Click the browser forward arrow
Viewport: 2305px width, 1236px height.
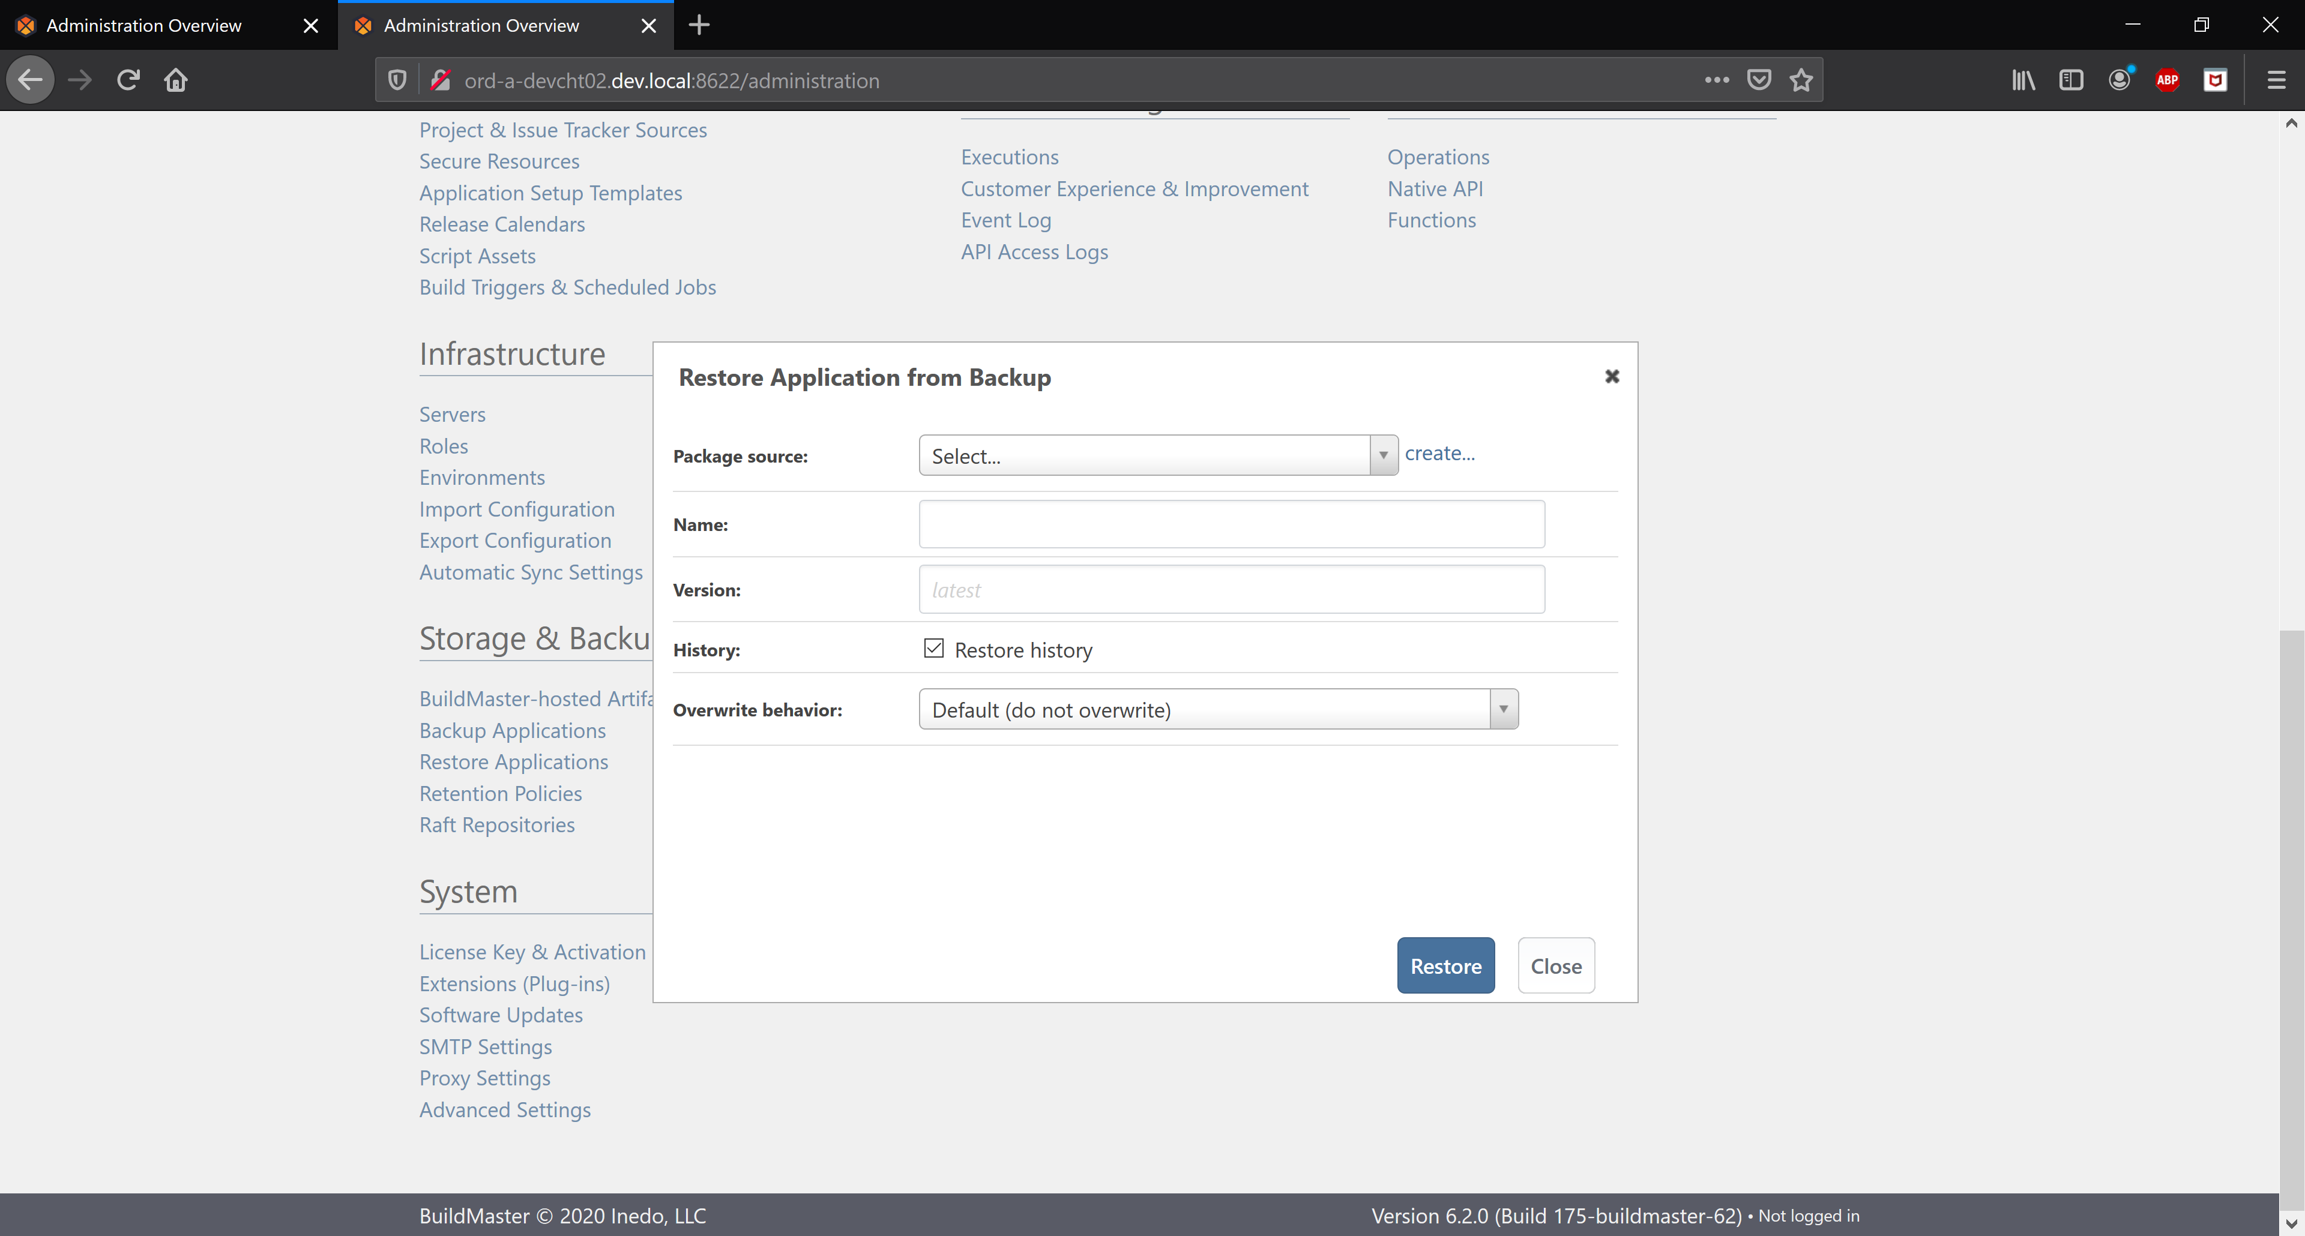click(80, 80)
